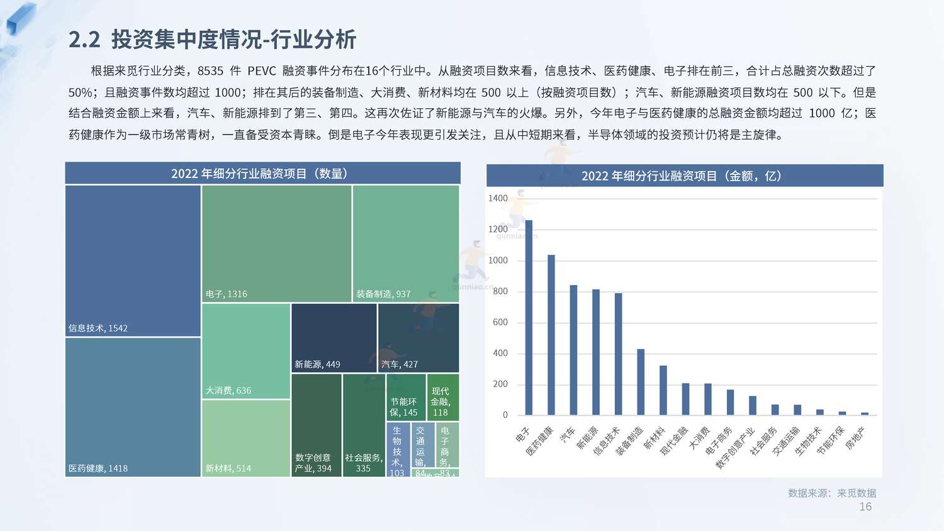Click the bar above 交通运输 axis label
The image size is (944, 531).
(x=797, y=410)
